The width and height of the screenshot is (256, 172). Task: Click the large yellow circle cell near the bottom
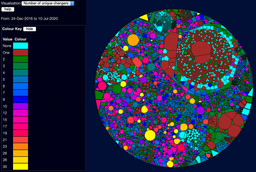click(150, 135)
